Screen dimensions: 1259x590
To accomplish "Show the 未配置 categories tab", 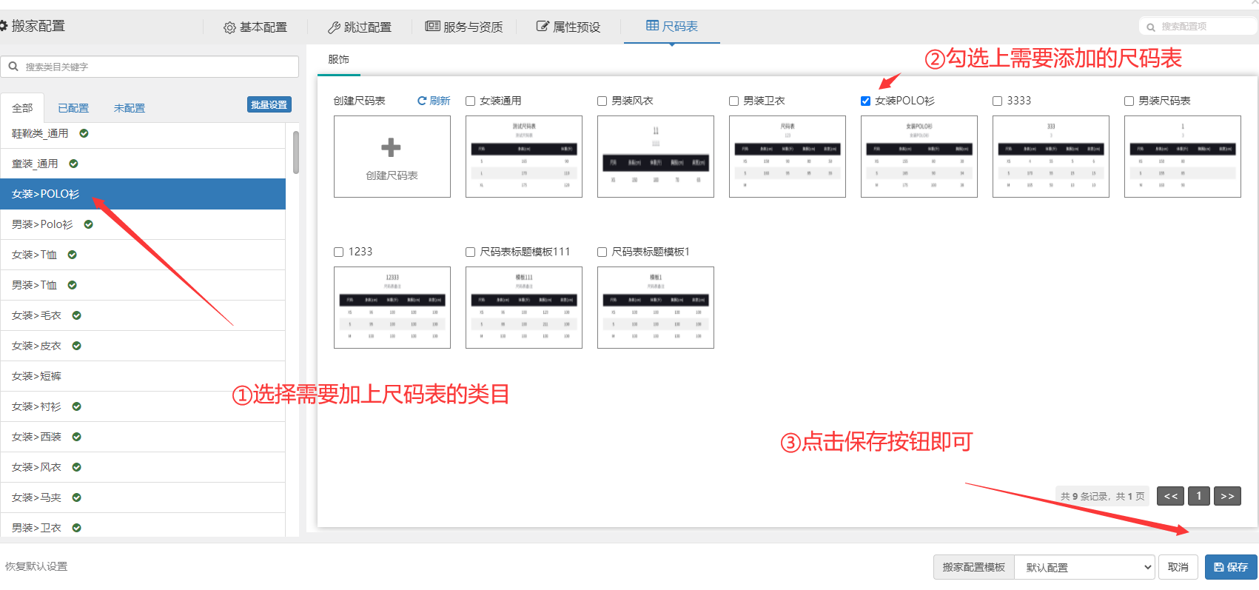I will (x=129, y=108).
